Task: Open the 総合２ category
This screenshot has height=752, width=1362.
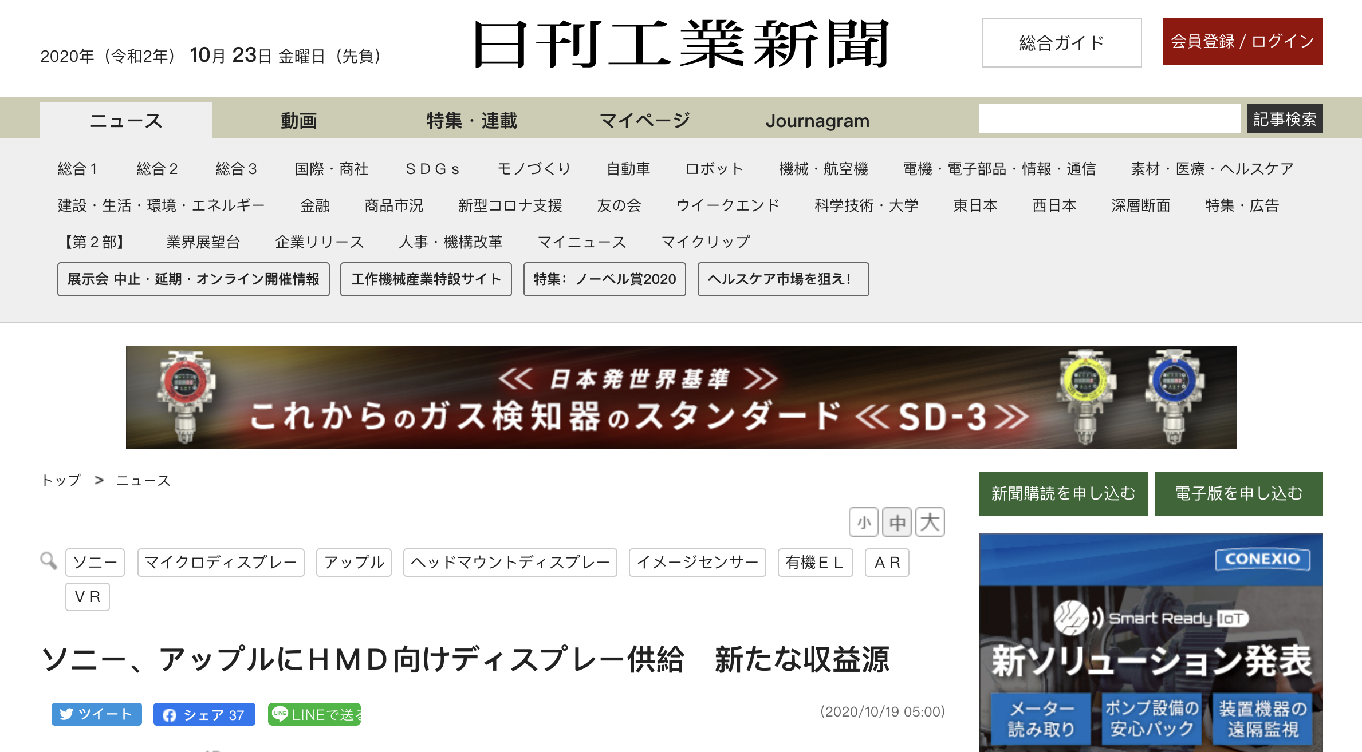Action: point(157,169)
